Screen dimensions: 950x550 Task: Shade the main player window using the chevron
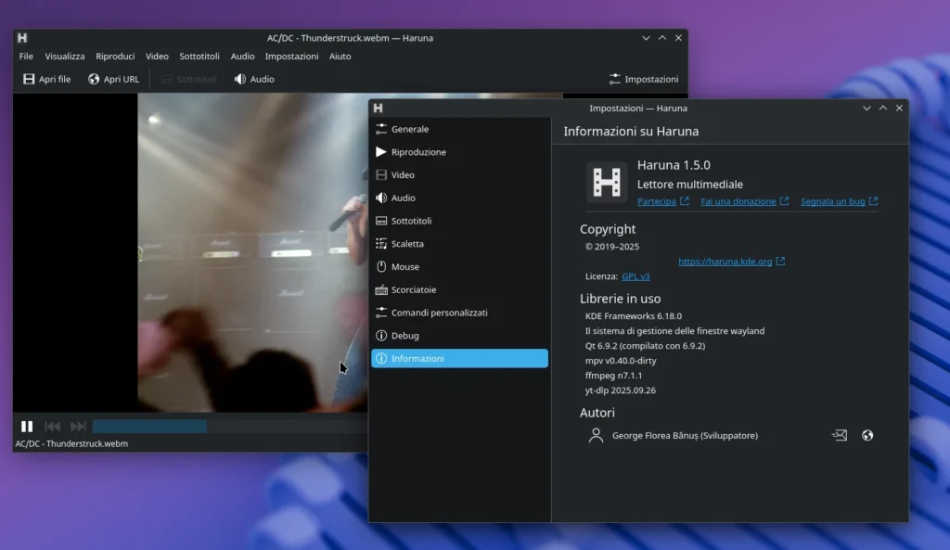[x=646, y=38]
